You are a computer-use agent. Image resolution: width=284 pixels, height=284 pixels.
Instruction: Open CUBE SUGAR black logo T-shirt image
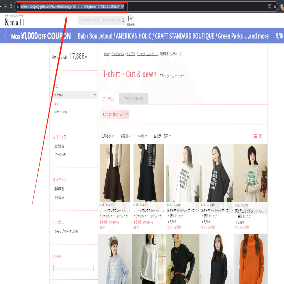point(216,173)
